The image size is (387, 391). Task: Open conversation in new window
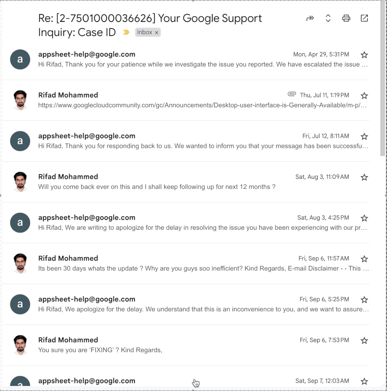click(364, 18)
